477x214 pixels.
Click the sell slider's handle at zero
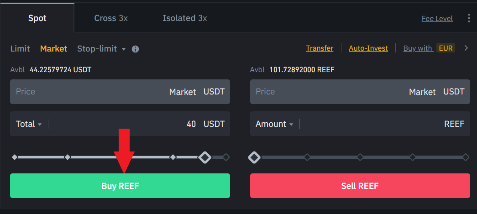coord(254,157)
